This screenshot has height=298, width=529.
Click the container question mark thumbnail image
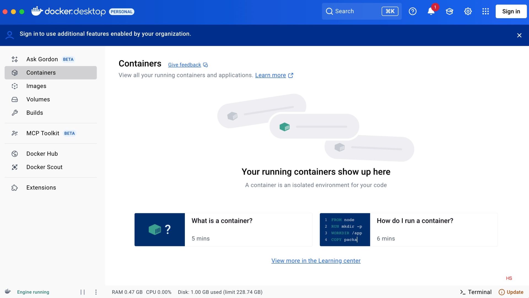point(160,230)
